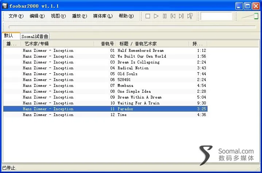Screen dimensions: 262x173
Task: Maximize the foobar2000 window
Action: [x=247, y=6]
